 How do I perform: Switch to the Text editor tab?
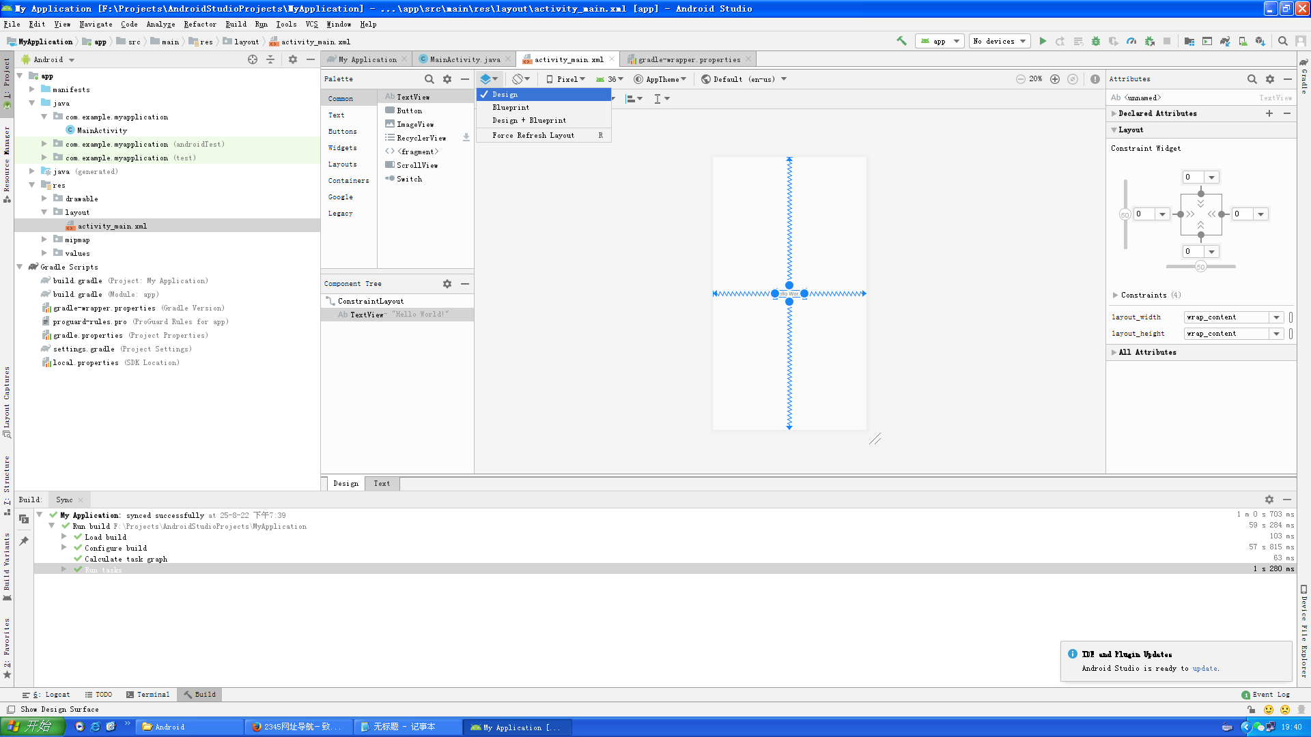pos(382,484)
